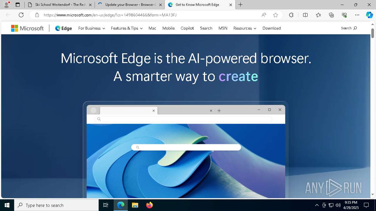Click the address bar URL

pyautogui.click(x=110, y=15)
